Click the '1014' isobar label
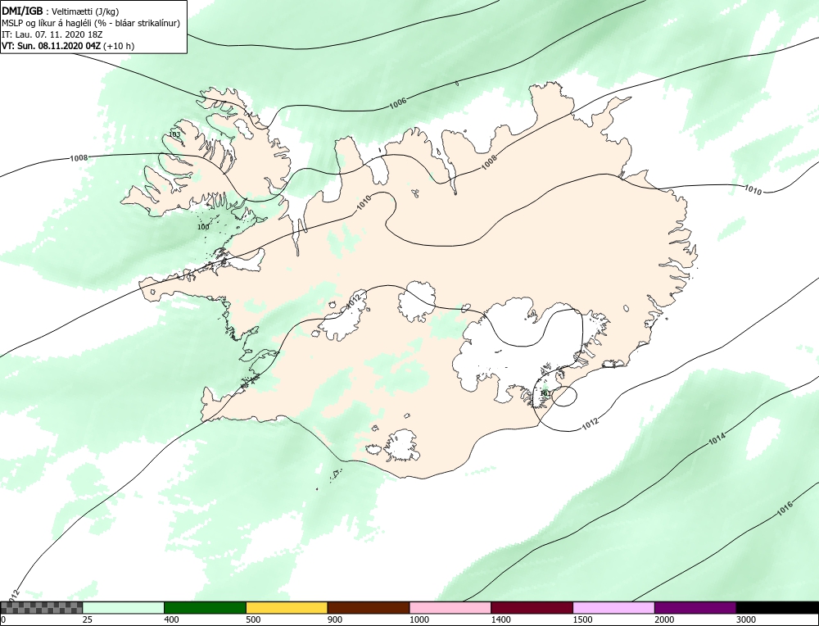This screenshot has height=626, width=819. tap(717, 439)
